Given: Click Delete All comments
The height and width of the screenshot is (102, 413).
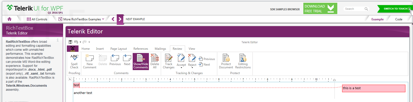Looking at the screenshot, I should (x=155, y=61).
